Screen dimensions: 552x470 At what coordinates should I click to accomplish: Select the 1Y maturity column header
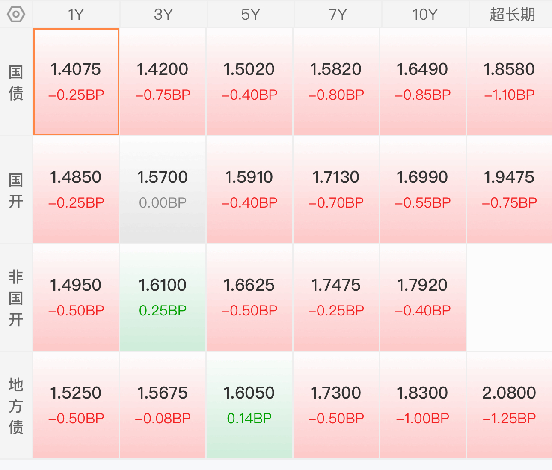pos(76,15)
